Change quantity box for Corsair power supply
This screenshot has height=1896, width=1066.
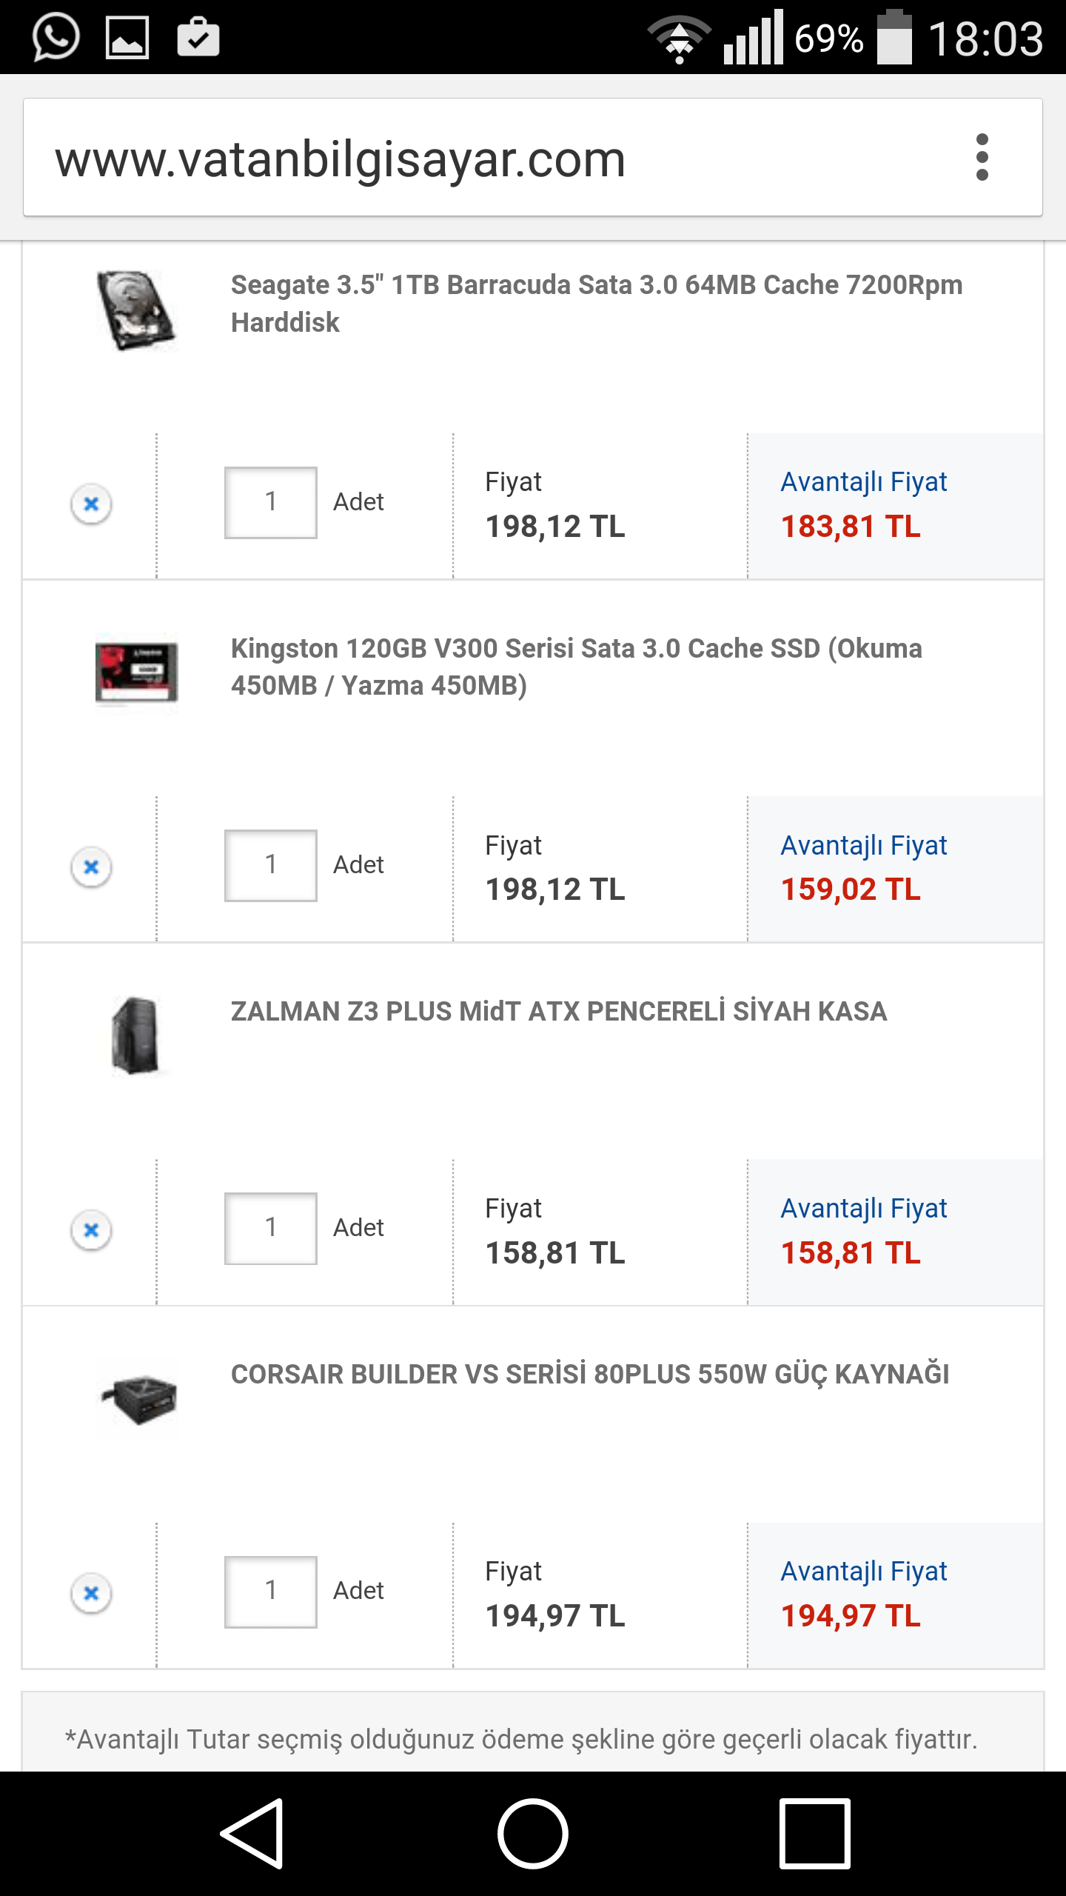pos(271,1592)
